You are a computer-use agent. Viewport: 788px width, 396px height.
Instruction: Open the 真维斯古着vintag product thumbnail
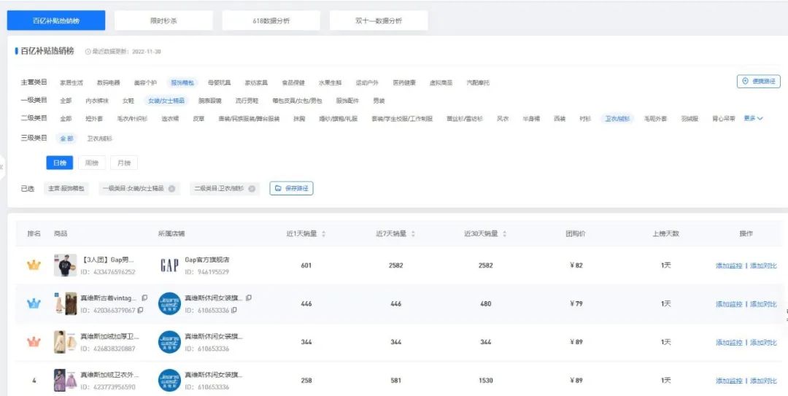(66, 303)
